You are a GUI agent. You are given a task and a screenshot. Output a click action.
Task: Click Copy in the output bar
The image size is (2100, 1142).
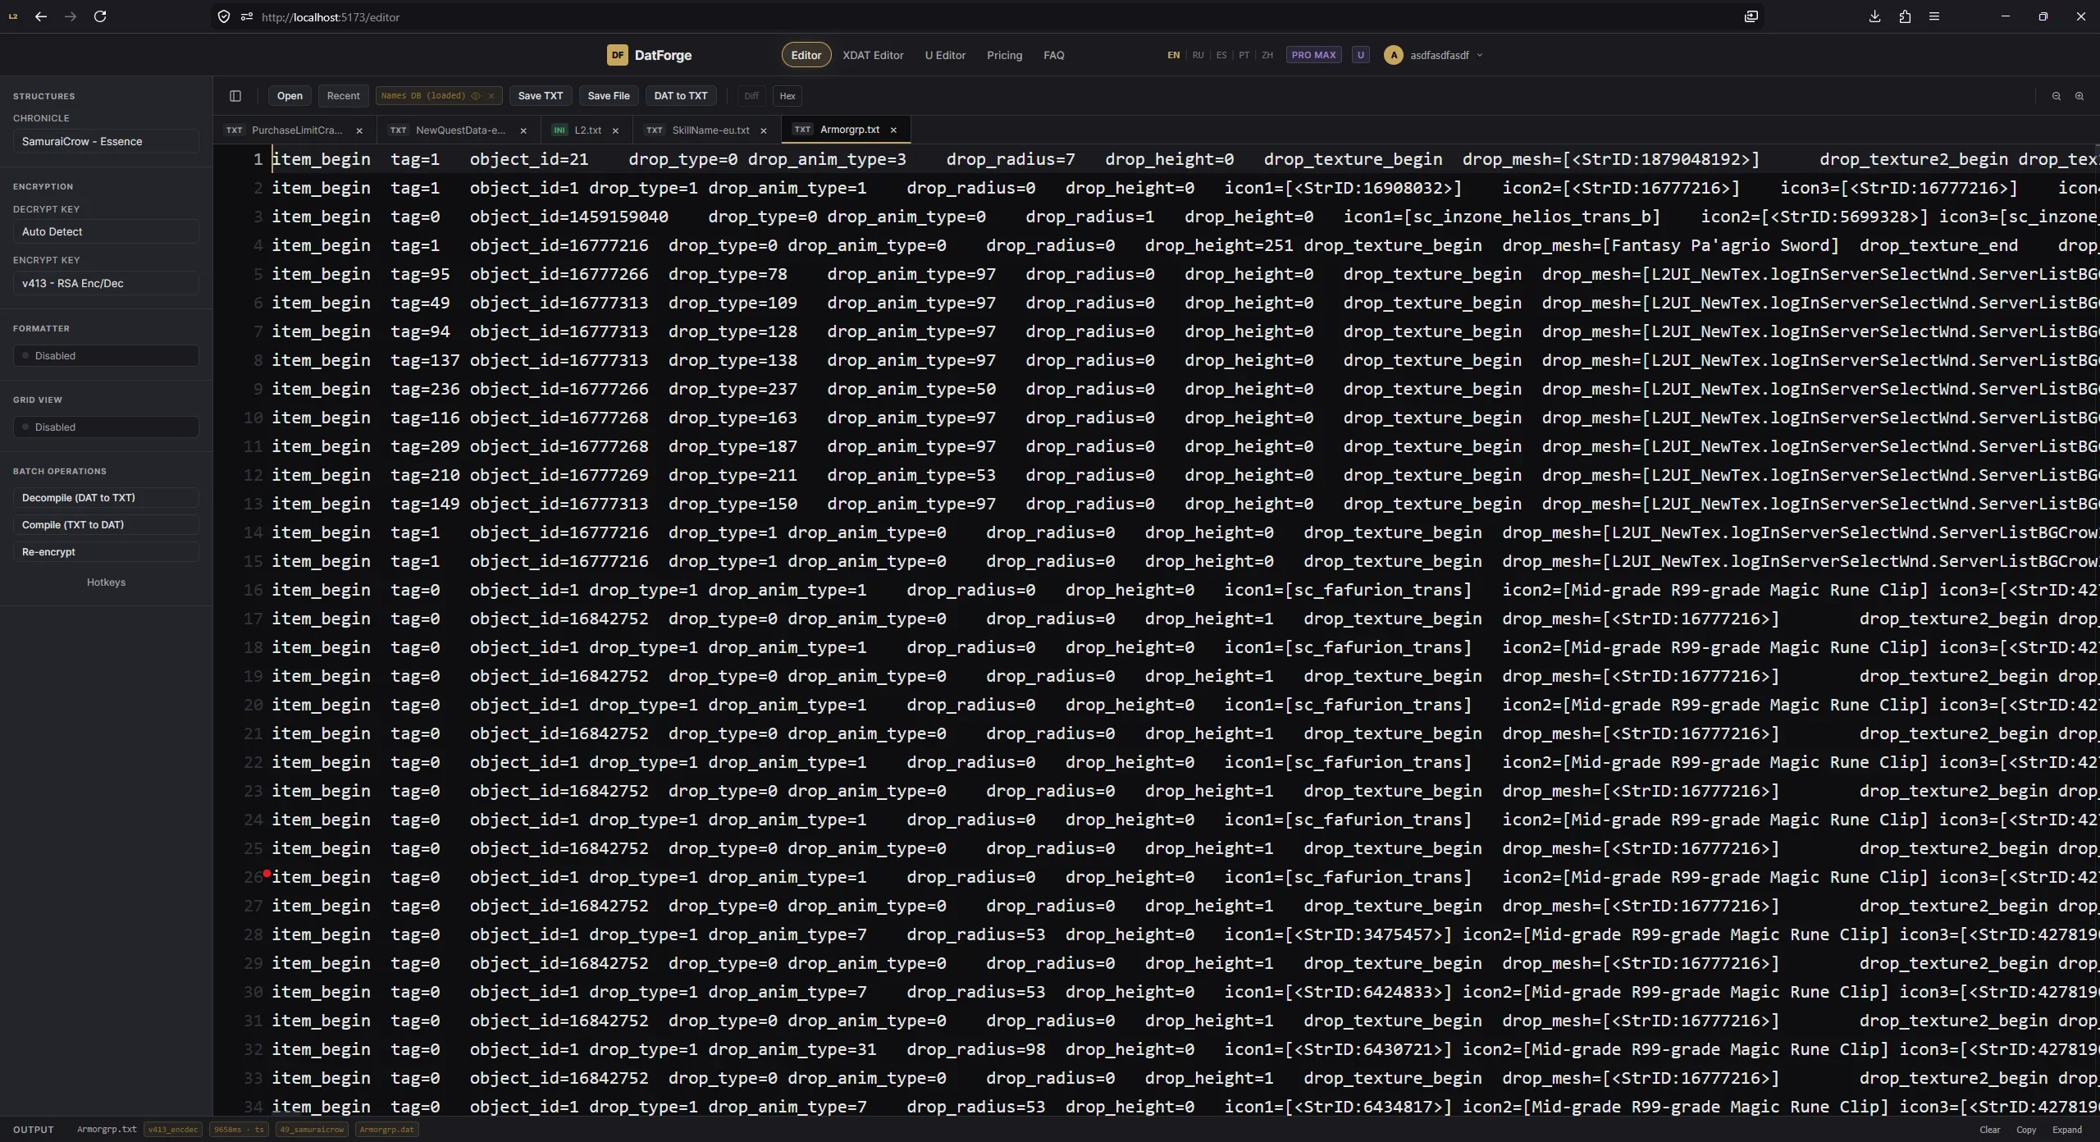[2026, 1130]
